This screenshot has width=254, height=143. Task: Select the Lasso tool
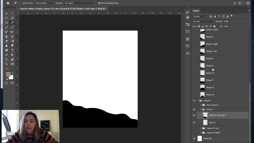(6, 18)
